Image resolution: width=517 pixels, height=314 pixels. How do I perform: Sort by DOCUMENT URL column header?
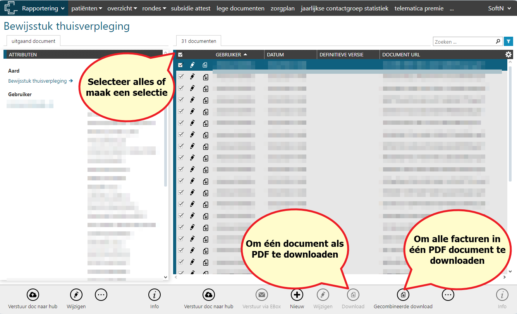click(401, 55)
